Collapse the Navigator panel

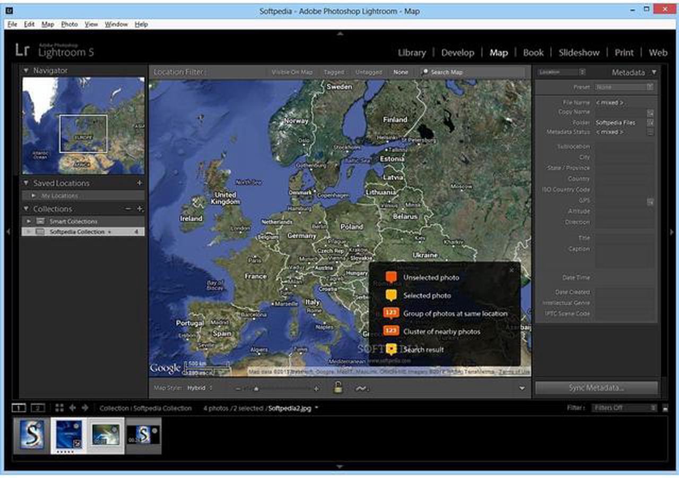pyautogui.click(x=25, y=70)
